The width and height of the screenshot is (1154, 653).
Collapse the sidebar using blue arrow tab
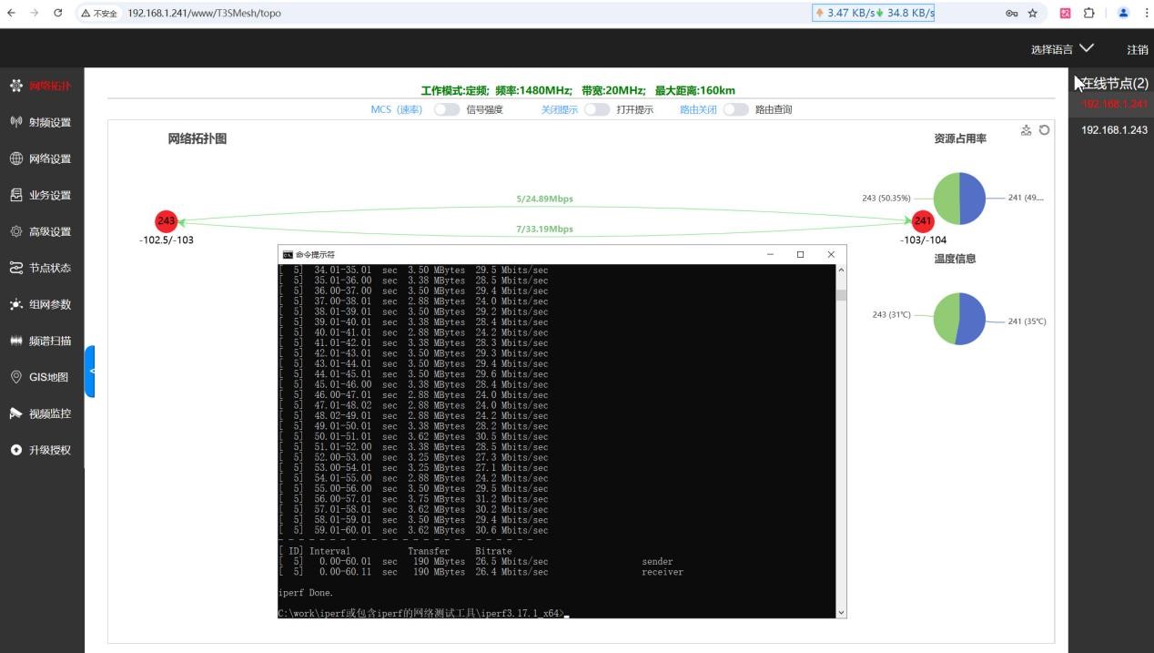[x=90, y=372]
